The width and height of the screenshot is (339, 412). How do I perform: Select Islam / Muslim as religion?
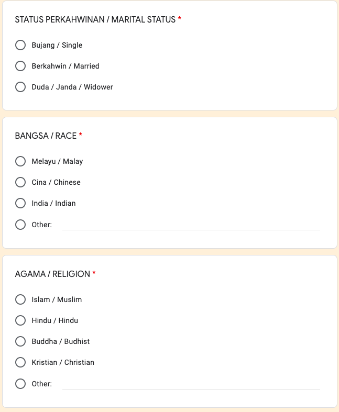tap(20, 299)
